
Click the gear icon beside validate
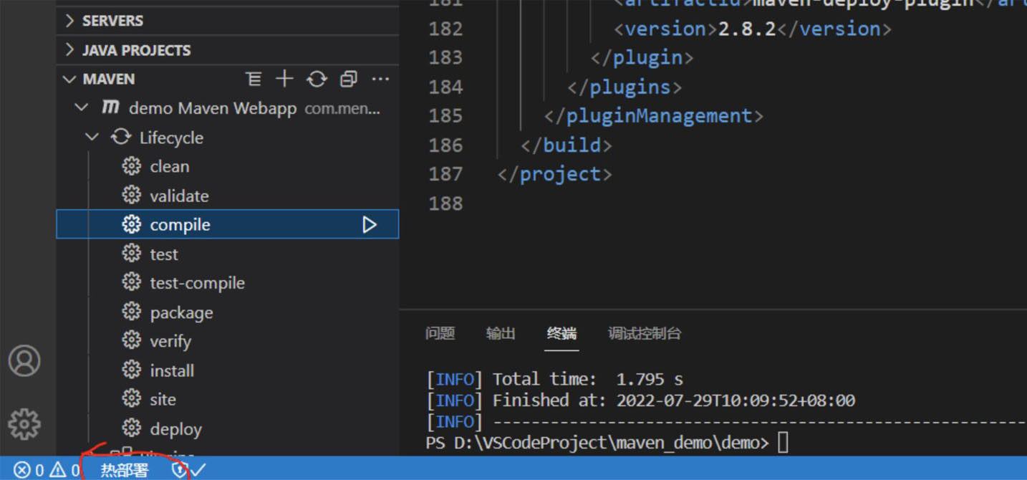click(131, 196)
